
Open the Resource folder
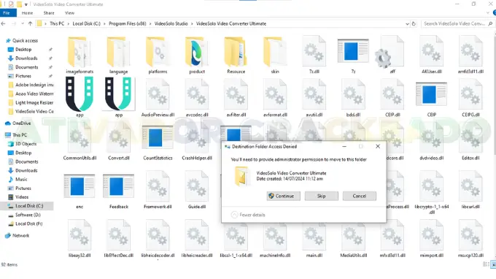point(236,56)
